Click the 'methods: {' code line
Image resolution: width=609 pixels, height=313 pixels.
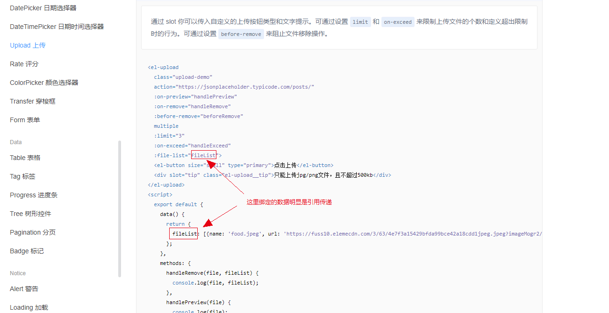tap(175, 263)
